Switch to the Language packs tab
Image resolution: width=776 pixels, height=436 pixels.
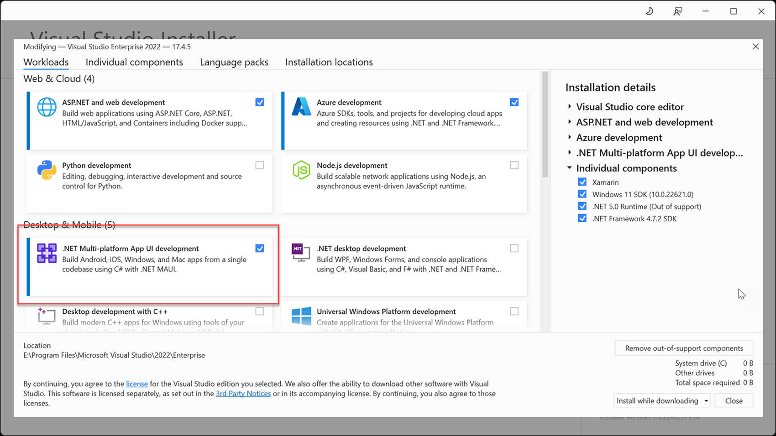pos(234,62)
